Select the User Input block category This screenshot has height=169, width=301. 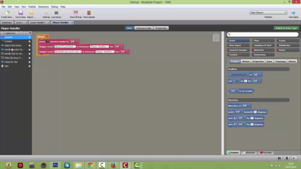pos(238,46)
